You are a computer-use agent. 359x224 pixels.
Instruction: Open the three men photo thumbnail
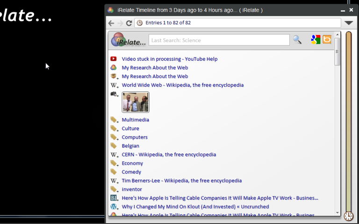pos(136,102)
